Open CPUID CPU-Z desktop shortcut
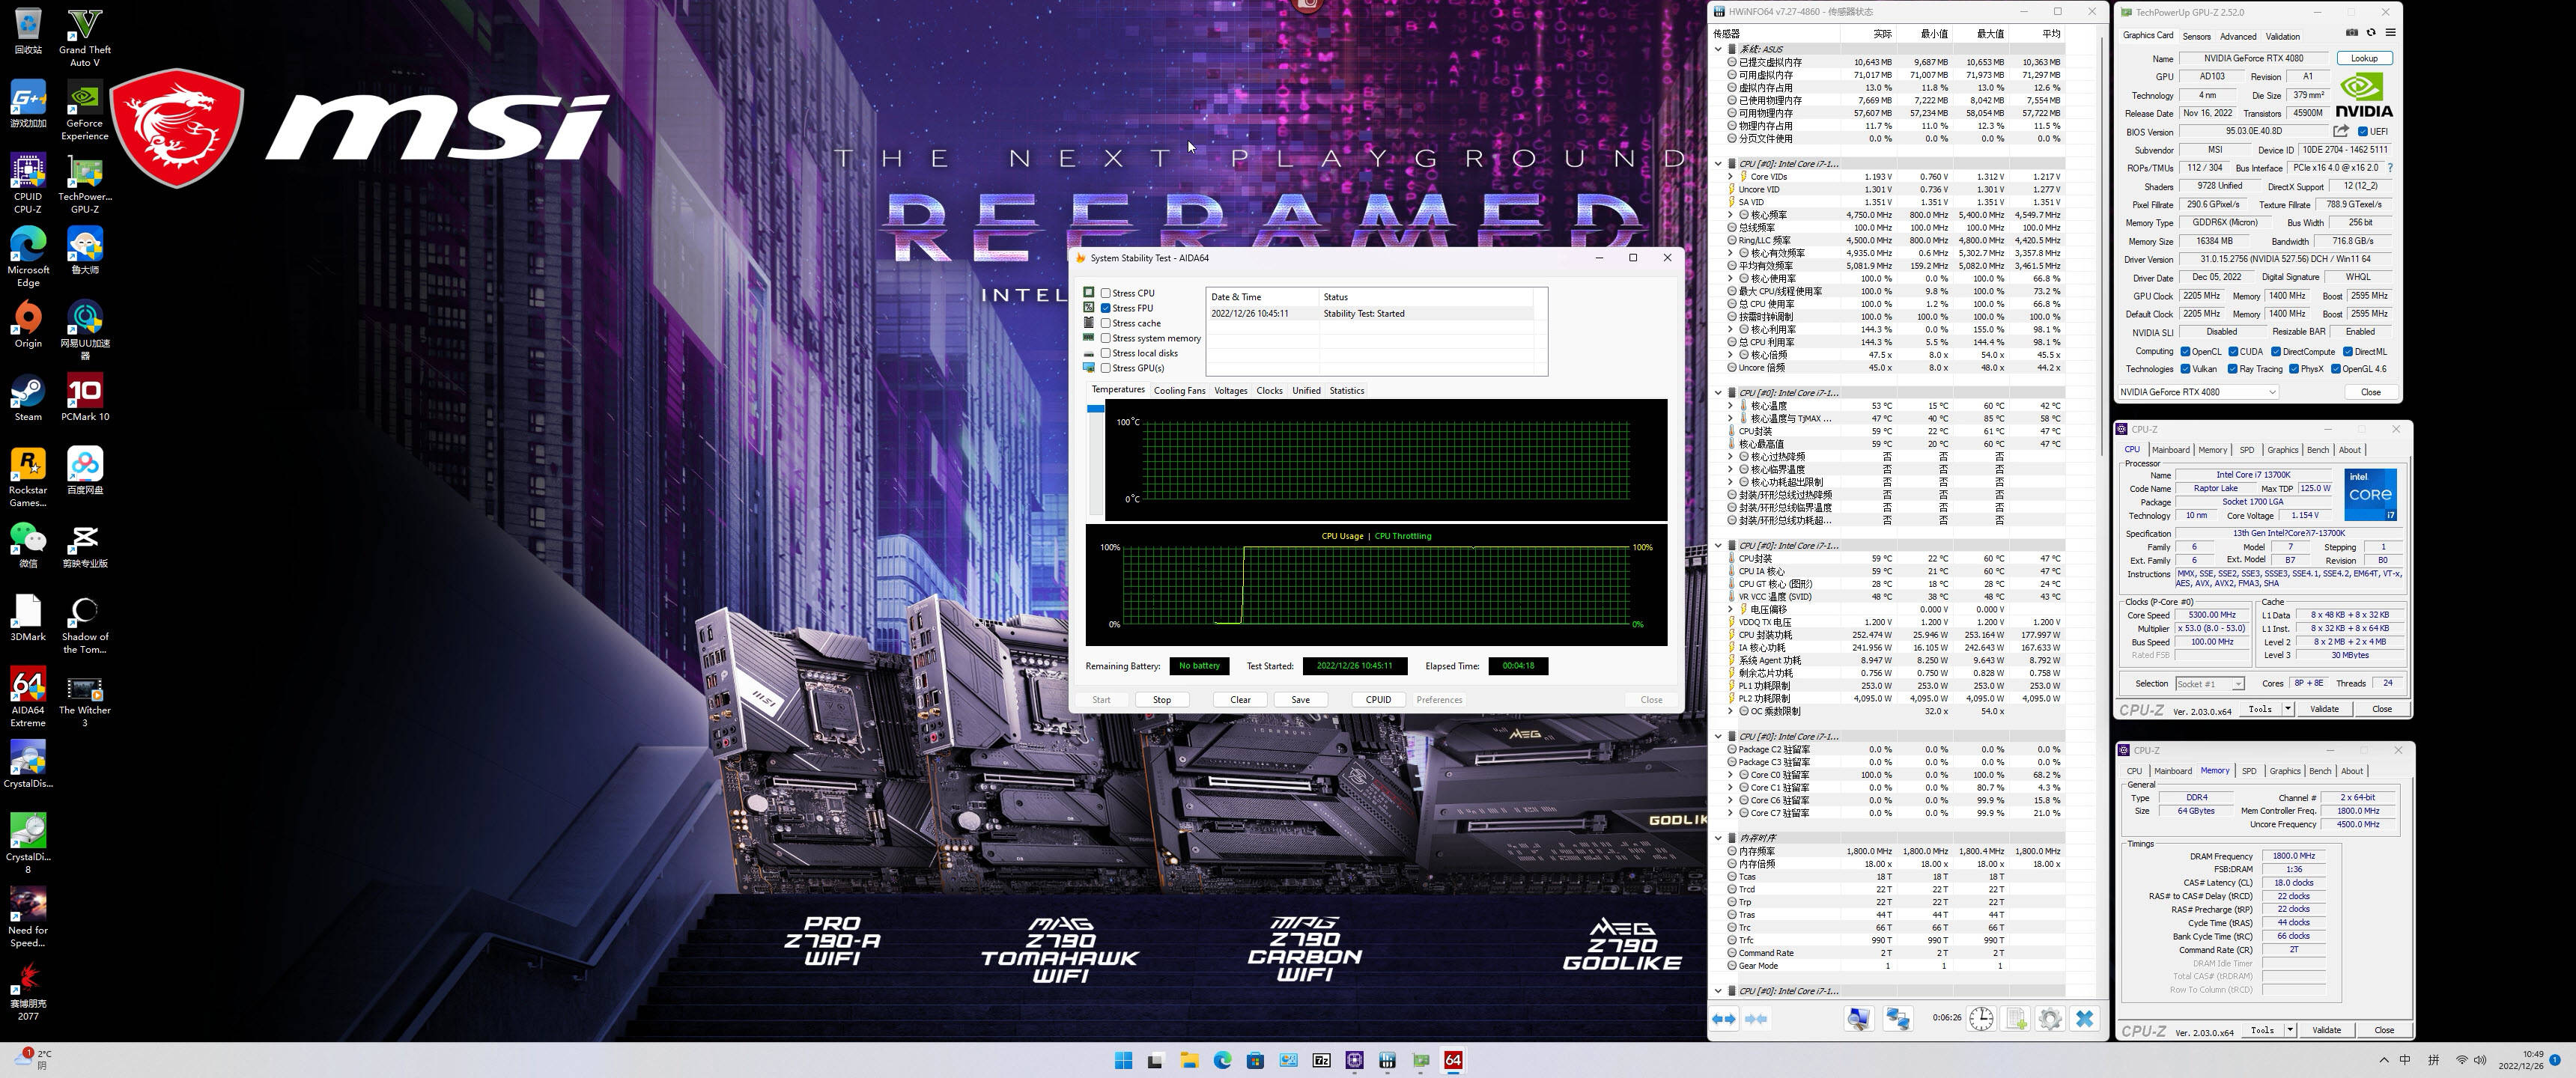Image resolution: width=2576 pixels, height=1078 pixels. 28,184
